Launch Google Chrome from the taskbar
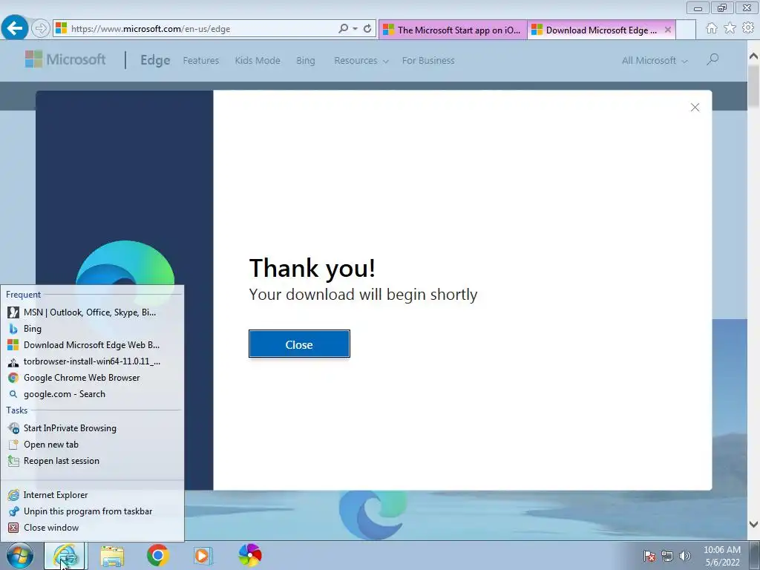The height and width of the screenshot is (570, 760). pyautogui.click(x=157, y=555)
